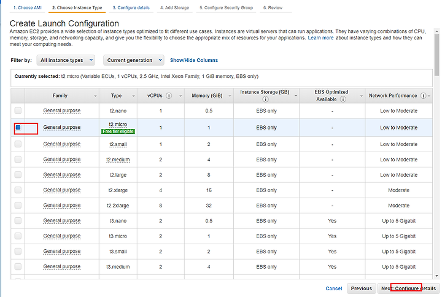Open Instance Storage column sort arrow
This screenshot has width=442, height=297.
(x=296, y=96)
